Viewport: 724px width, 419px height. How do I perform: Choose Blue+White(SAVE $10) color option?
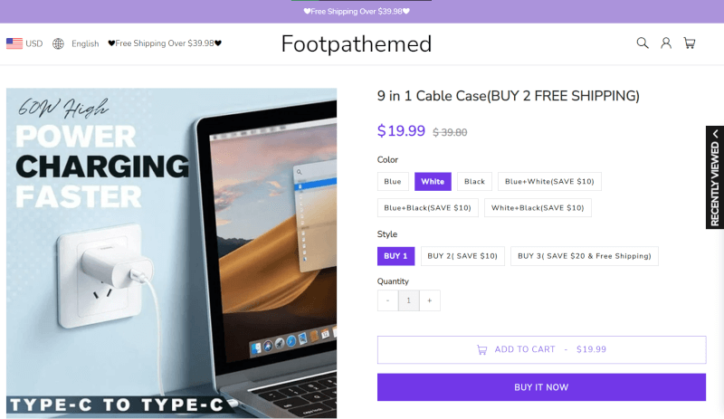click(549, 182)
